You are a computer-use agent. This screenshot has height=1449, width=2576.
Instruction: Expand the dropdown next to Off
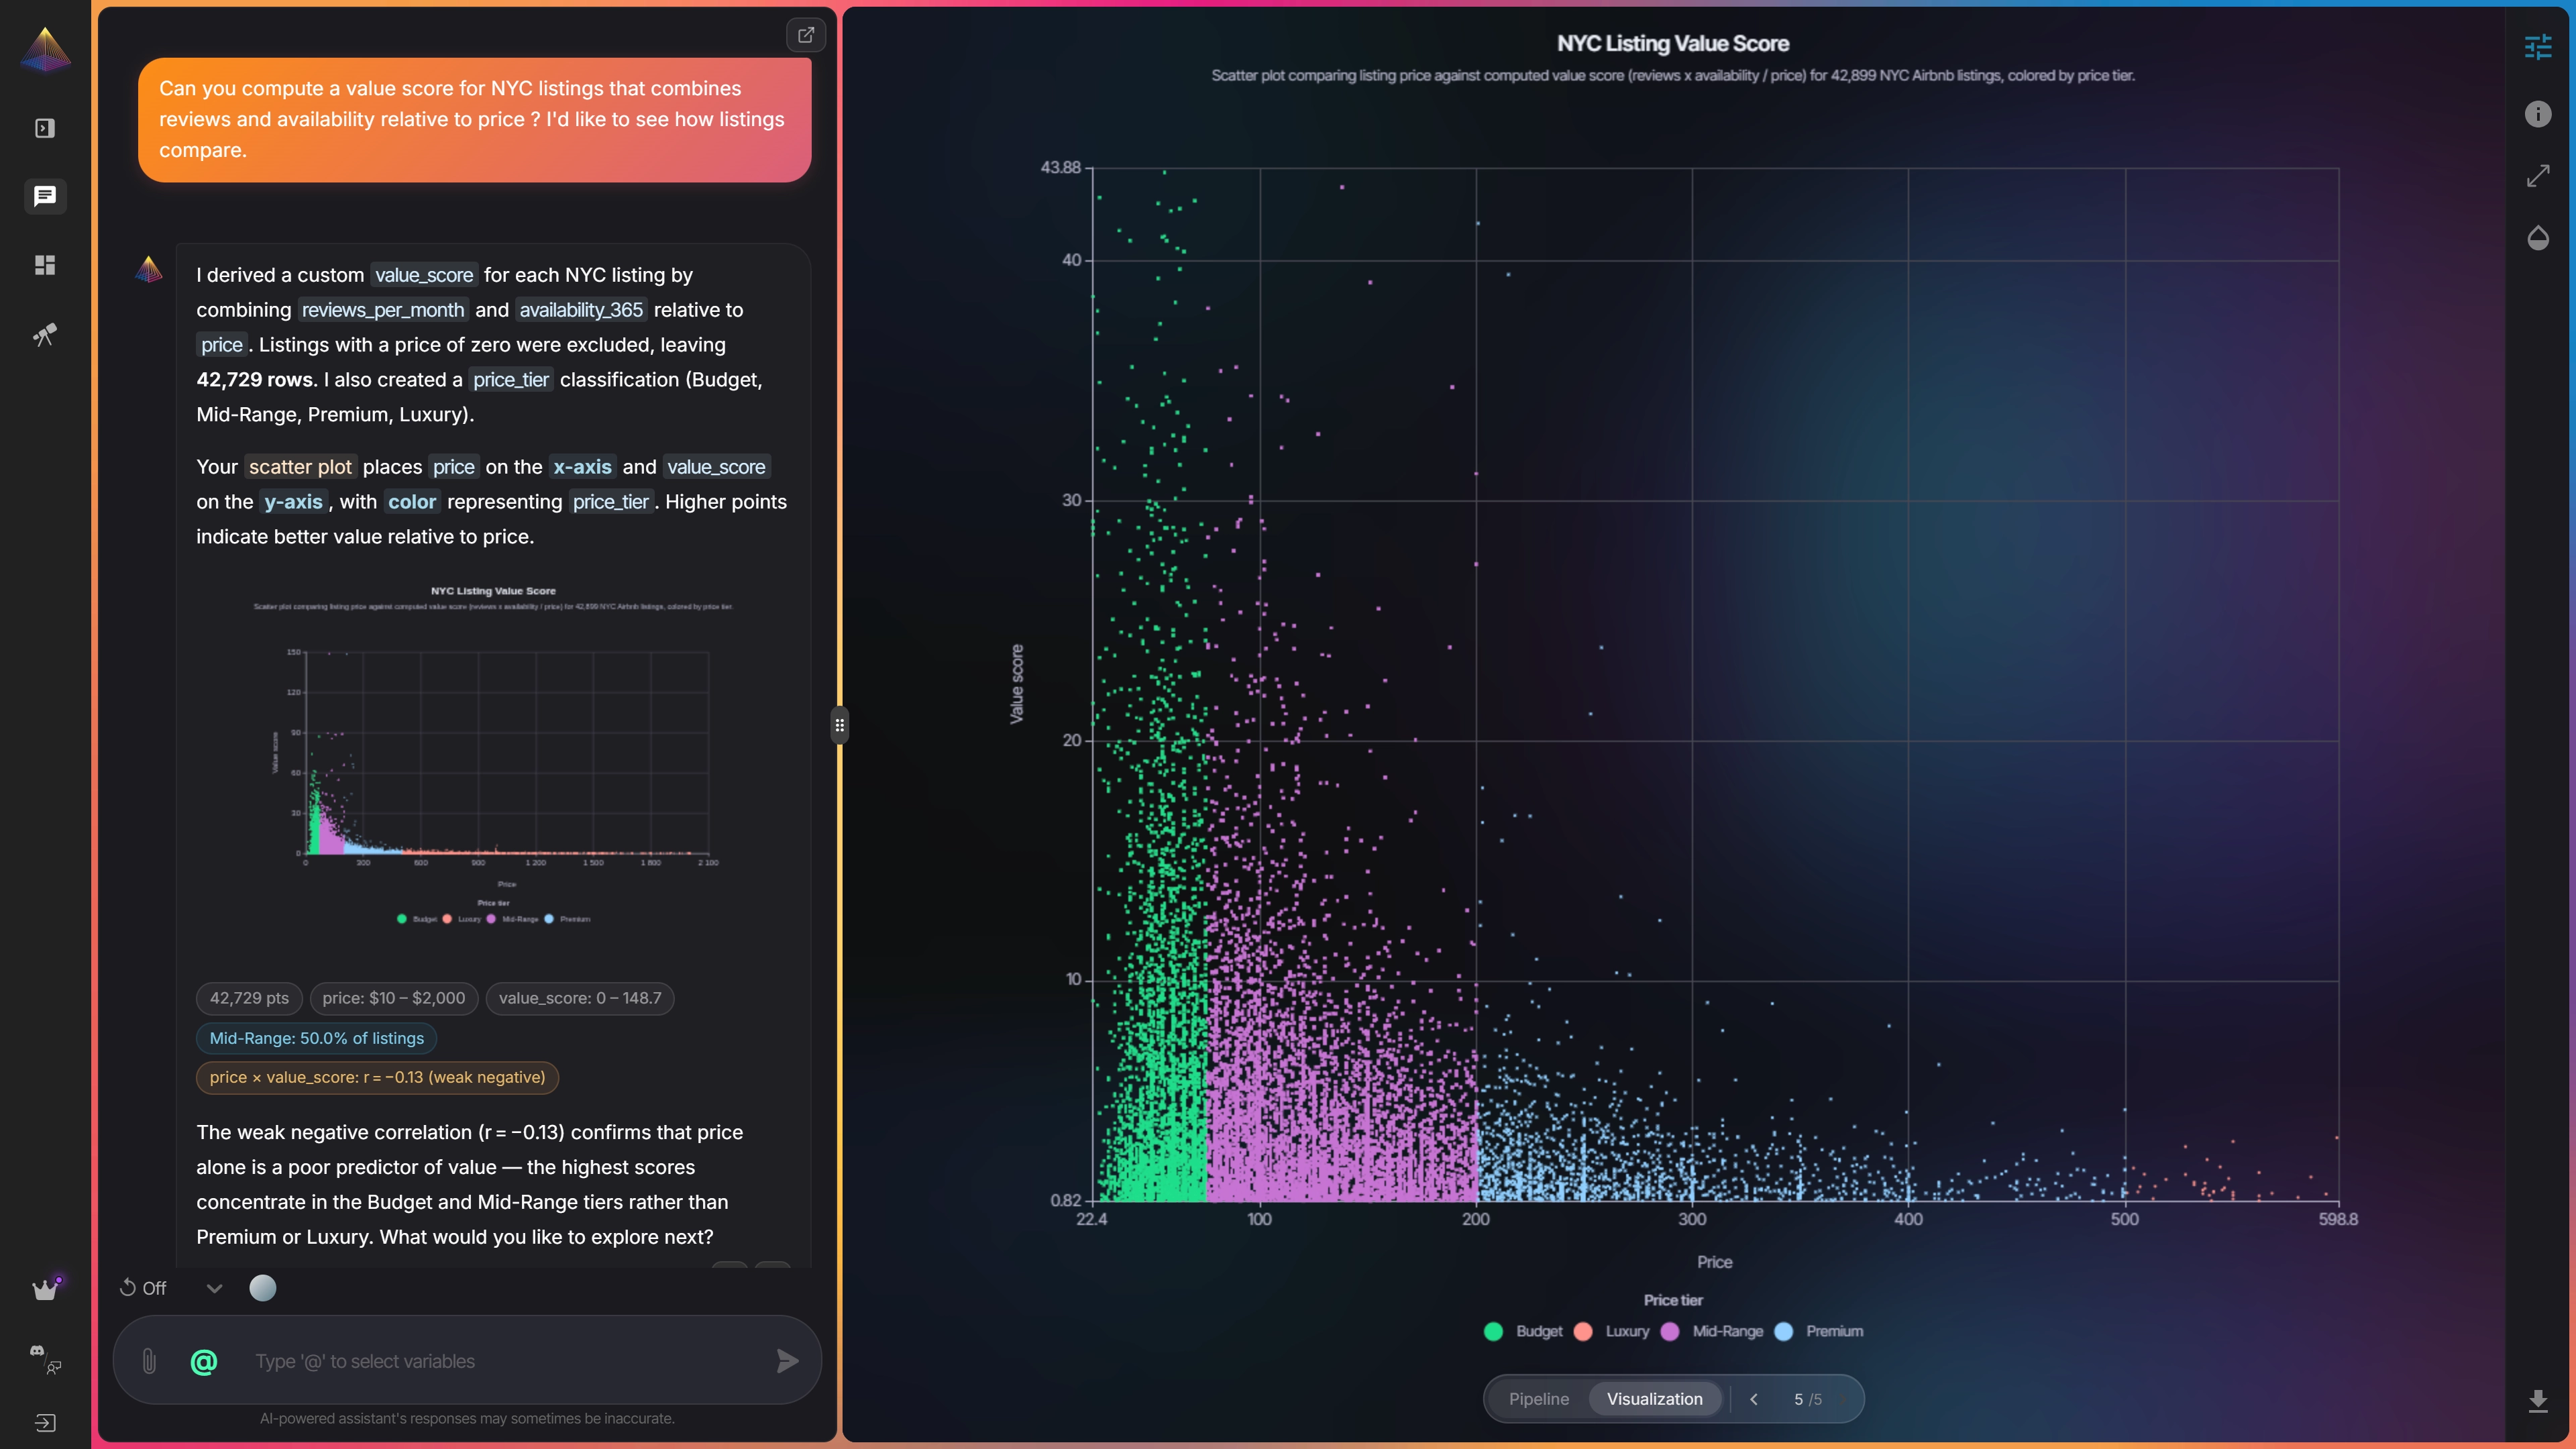coord(214,1288)
